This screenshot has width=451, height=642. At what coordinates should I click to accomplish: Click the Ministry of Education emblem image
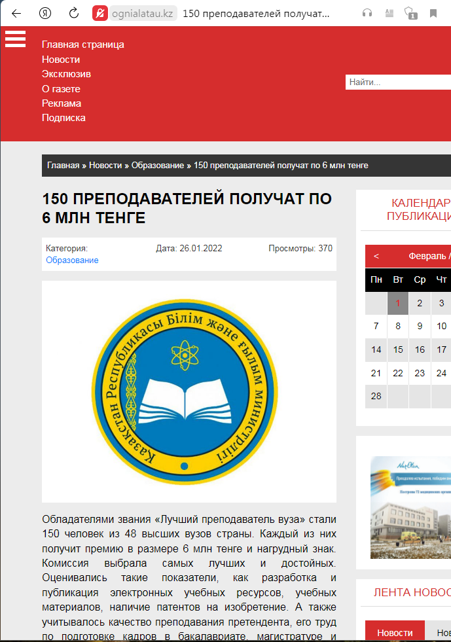pos(189,391)
